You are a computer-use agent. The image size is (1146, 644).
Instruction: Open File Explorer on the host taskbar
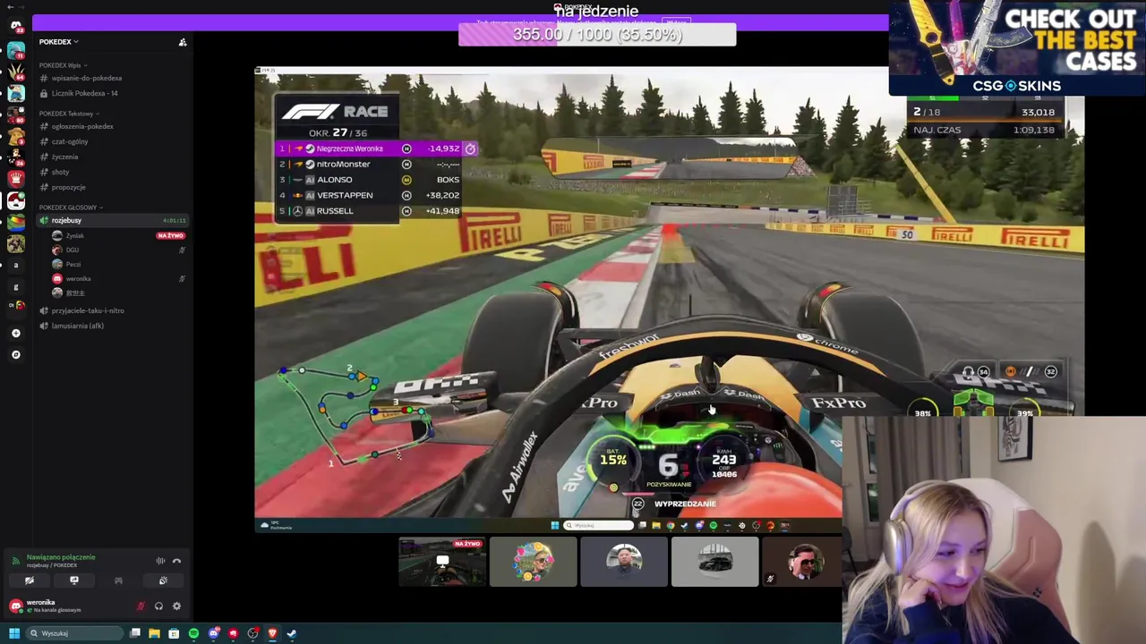point(154,633)
